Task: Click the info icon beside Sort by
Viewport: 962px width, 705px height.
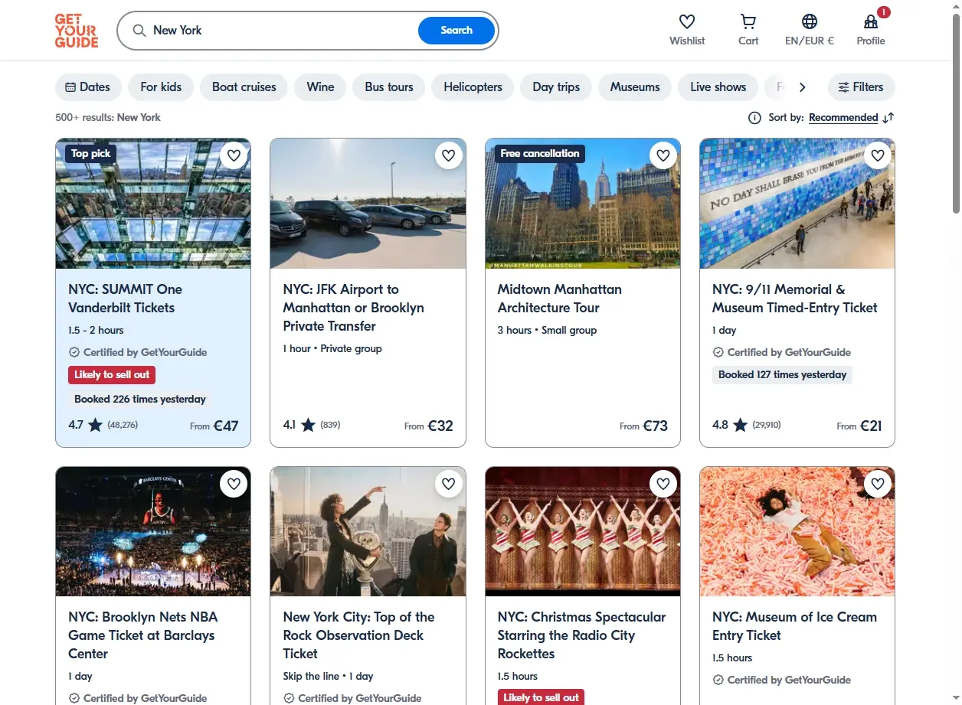Action: click(754, 118)
